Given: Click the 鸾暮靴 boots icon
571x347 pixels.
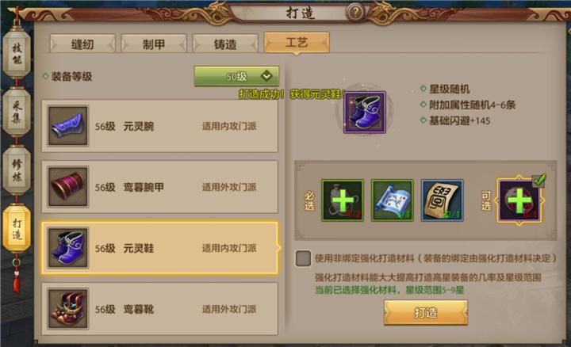Looking at the screenshot, I should point(68,308).
